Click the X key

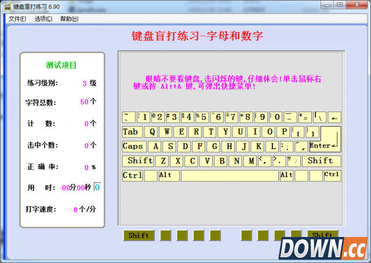coord(176,161)
